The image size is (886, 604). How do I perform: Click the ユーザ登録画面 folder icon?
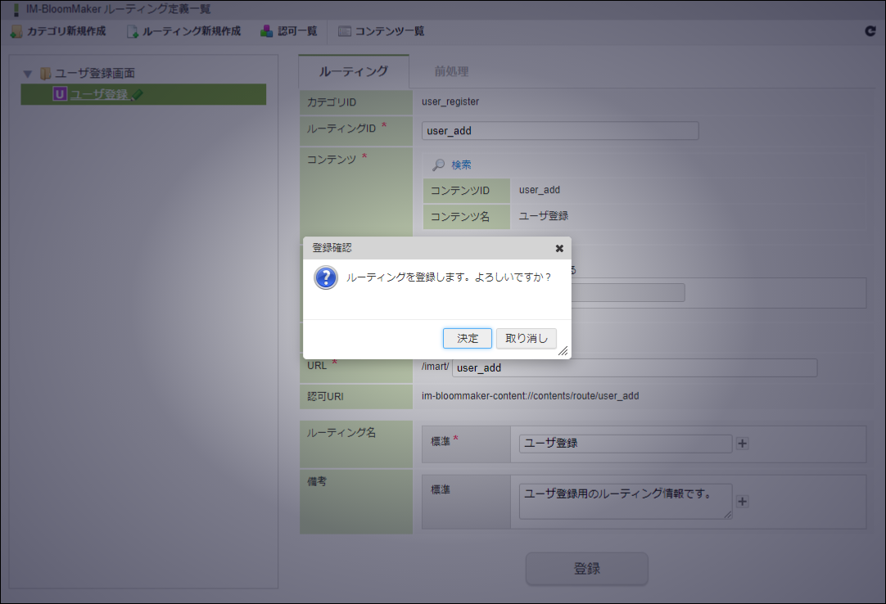click(45, 74)
